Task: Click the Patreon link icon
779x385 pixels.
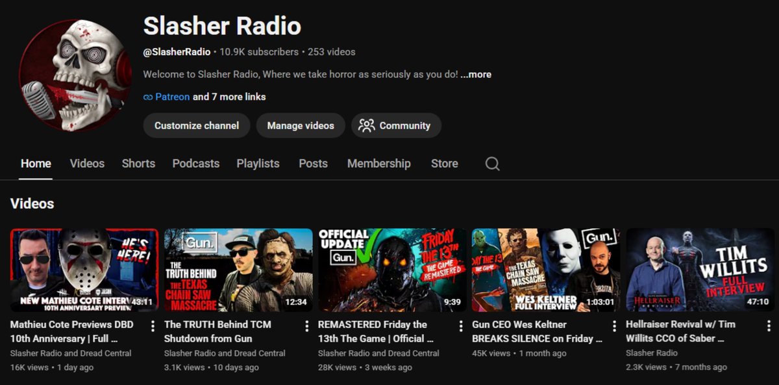Action: (x=148, y=97)
